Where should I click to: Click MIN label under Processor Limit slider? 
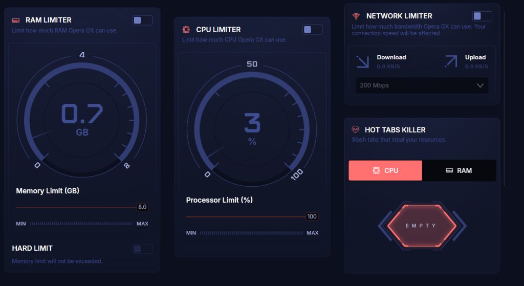(x=191, y=233)
